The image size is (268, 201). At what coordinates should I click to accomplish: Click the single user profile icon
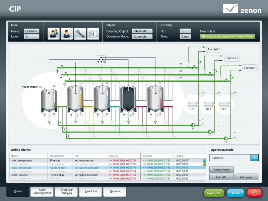pyautogui.click(x=67, y=33)
